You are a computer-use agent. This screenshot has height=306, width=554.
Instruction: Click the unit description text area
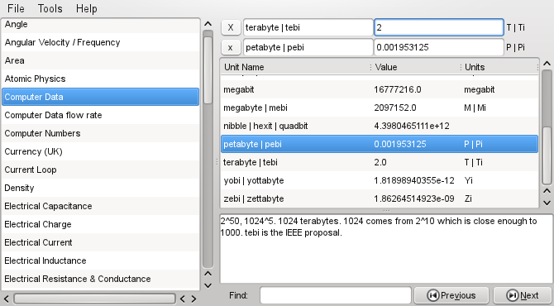pos(386,248)
